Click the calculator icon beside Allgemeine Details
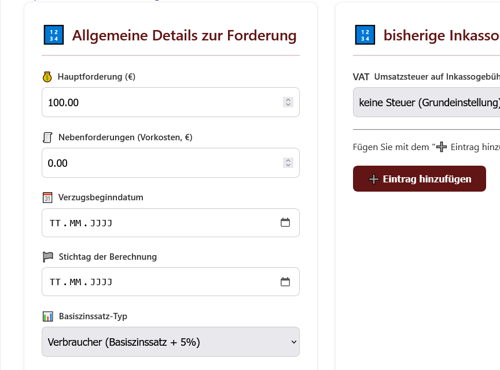The image size is (500, 370). (53, 35)
